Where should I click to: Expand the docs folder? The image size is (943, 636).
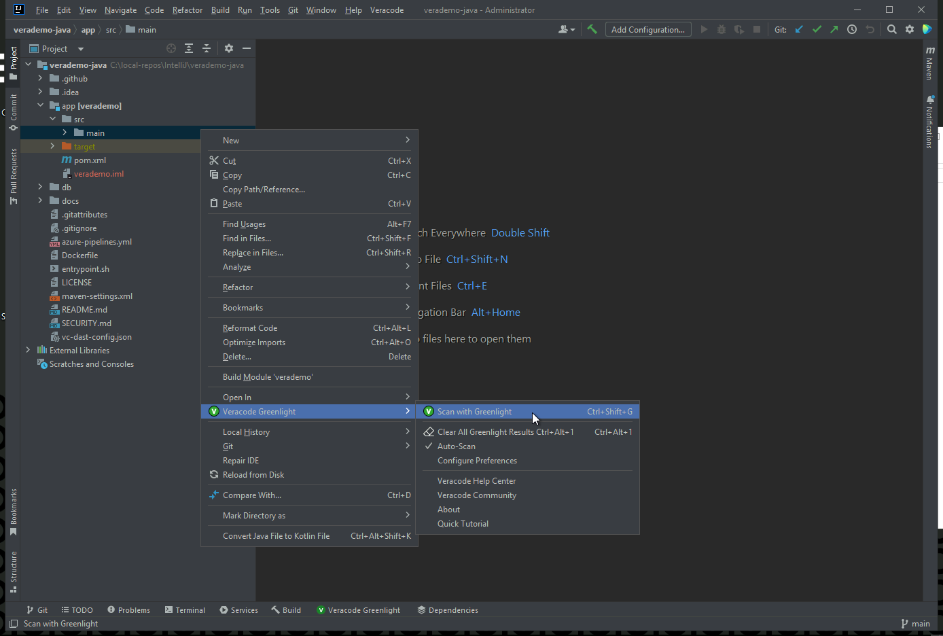point(40,200)
